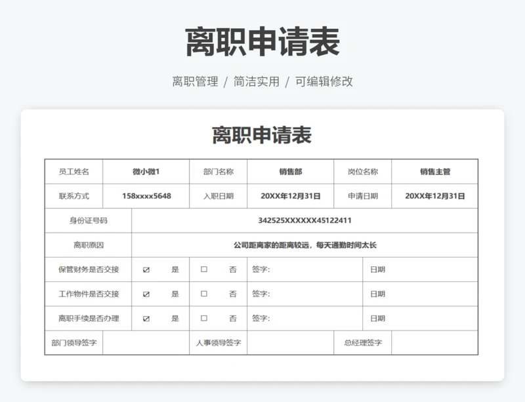Click the subtitle text 可编辑修改
This screenshot has height=402, width=525.
coord(324,82)
